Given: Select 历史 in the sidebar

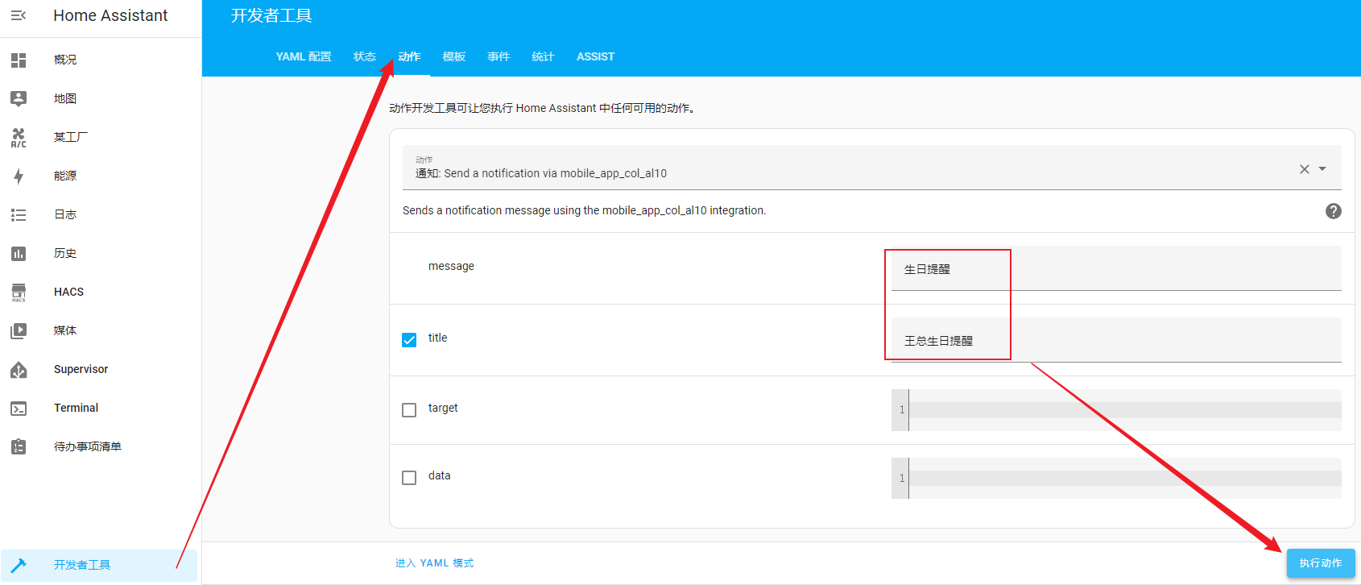Looking at the screenshot, I should point(65,253).
